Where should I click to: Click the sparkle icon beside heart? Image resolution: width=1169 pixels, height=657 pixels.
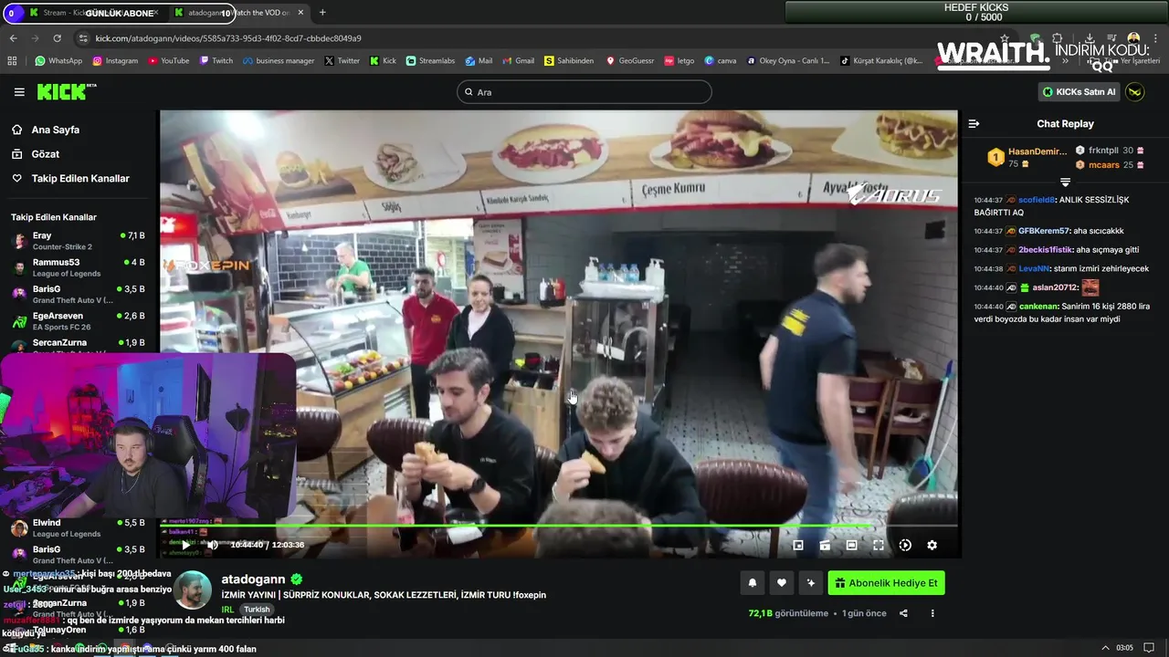(810, 583)
